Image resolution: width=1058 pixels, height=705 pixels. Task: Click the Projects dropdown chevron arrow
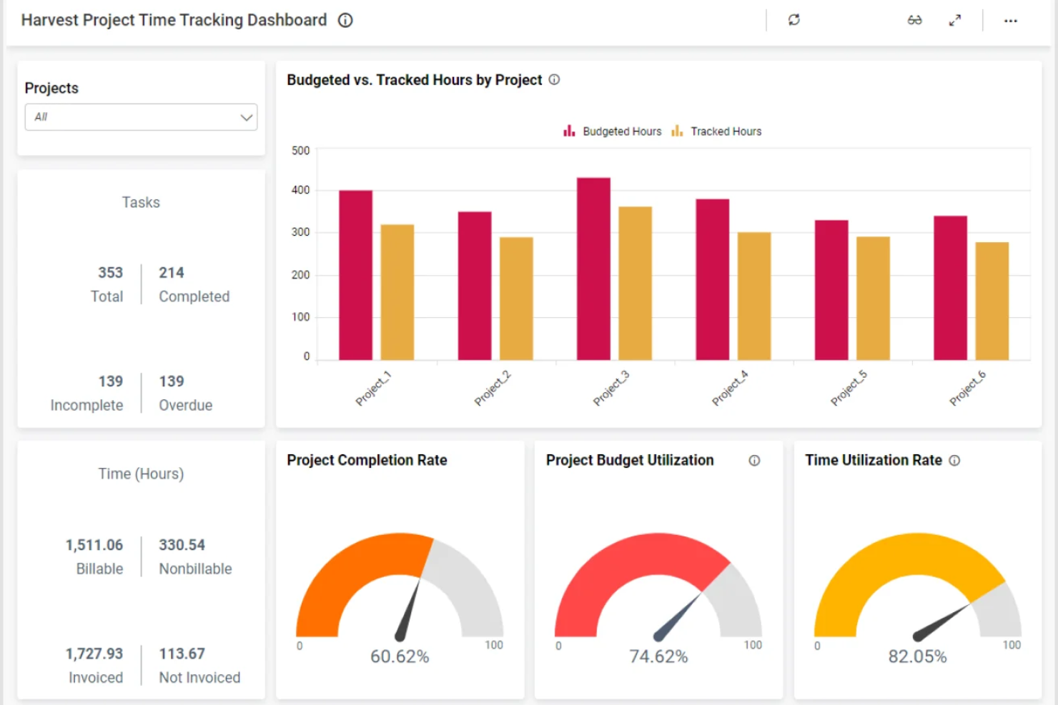246,116
